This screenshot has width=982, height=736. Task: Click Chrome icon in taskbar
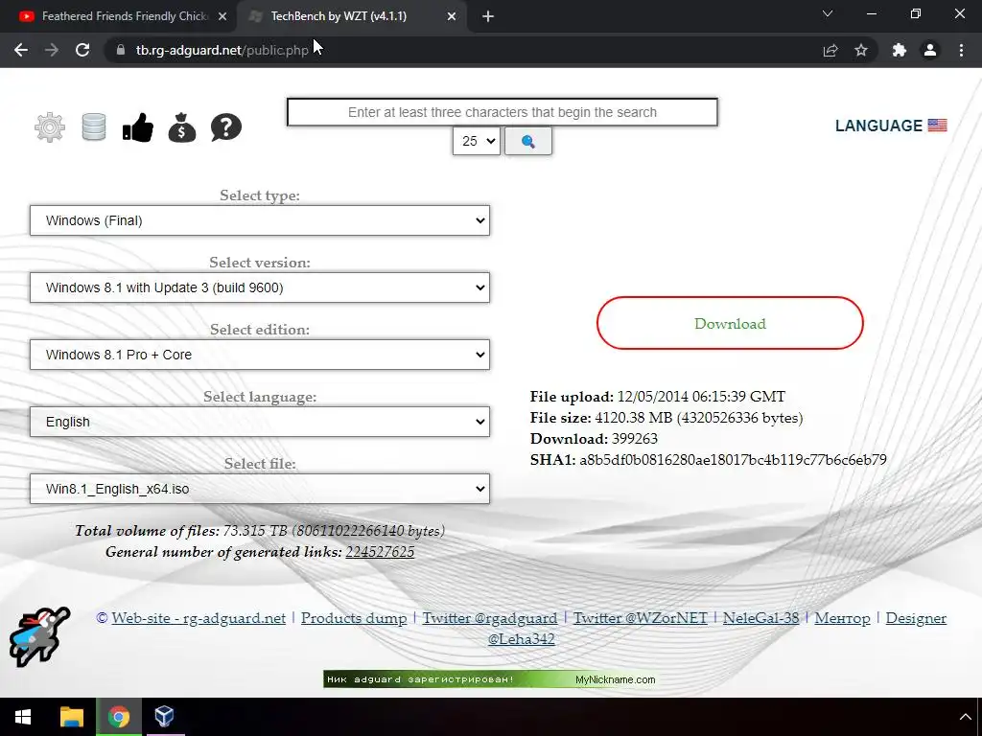click(118, 717)
